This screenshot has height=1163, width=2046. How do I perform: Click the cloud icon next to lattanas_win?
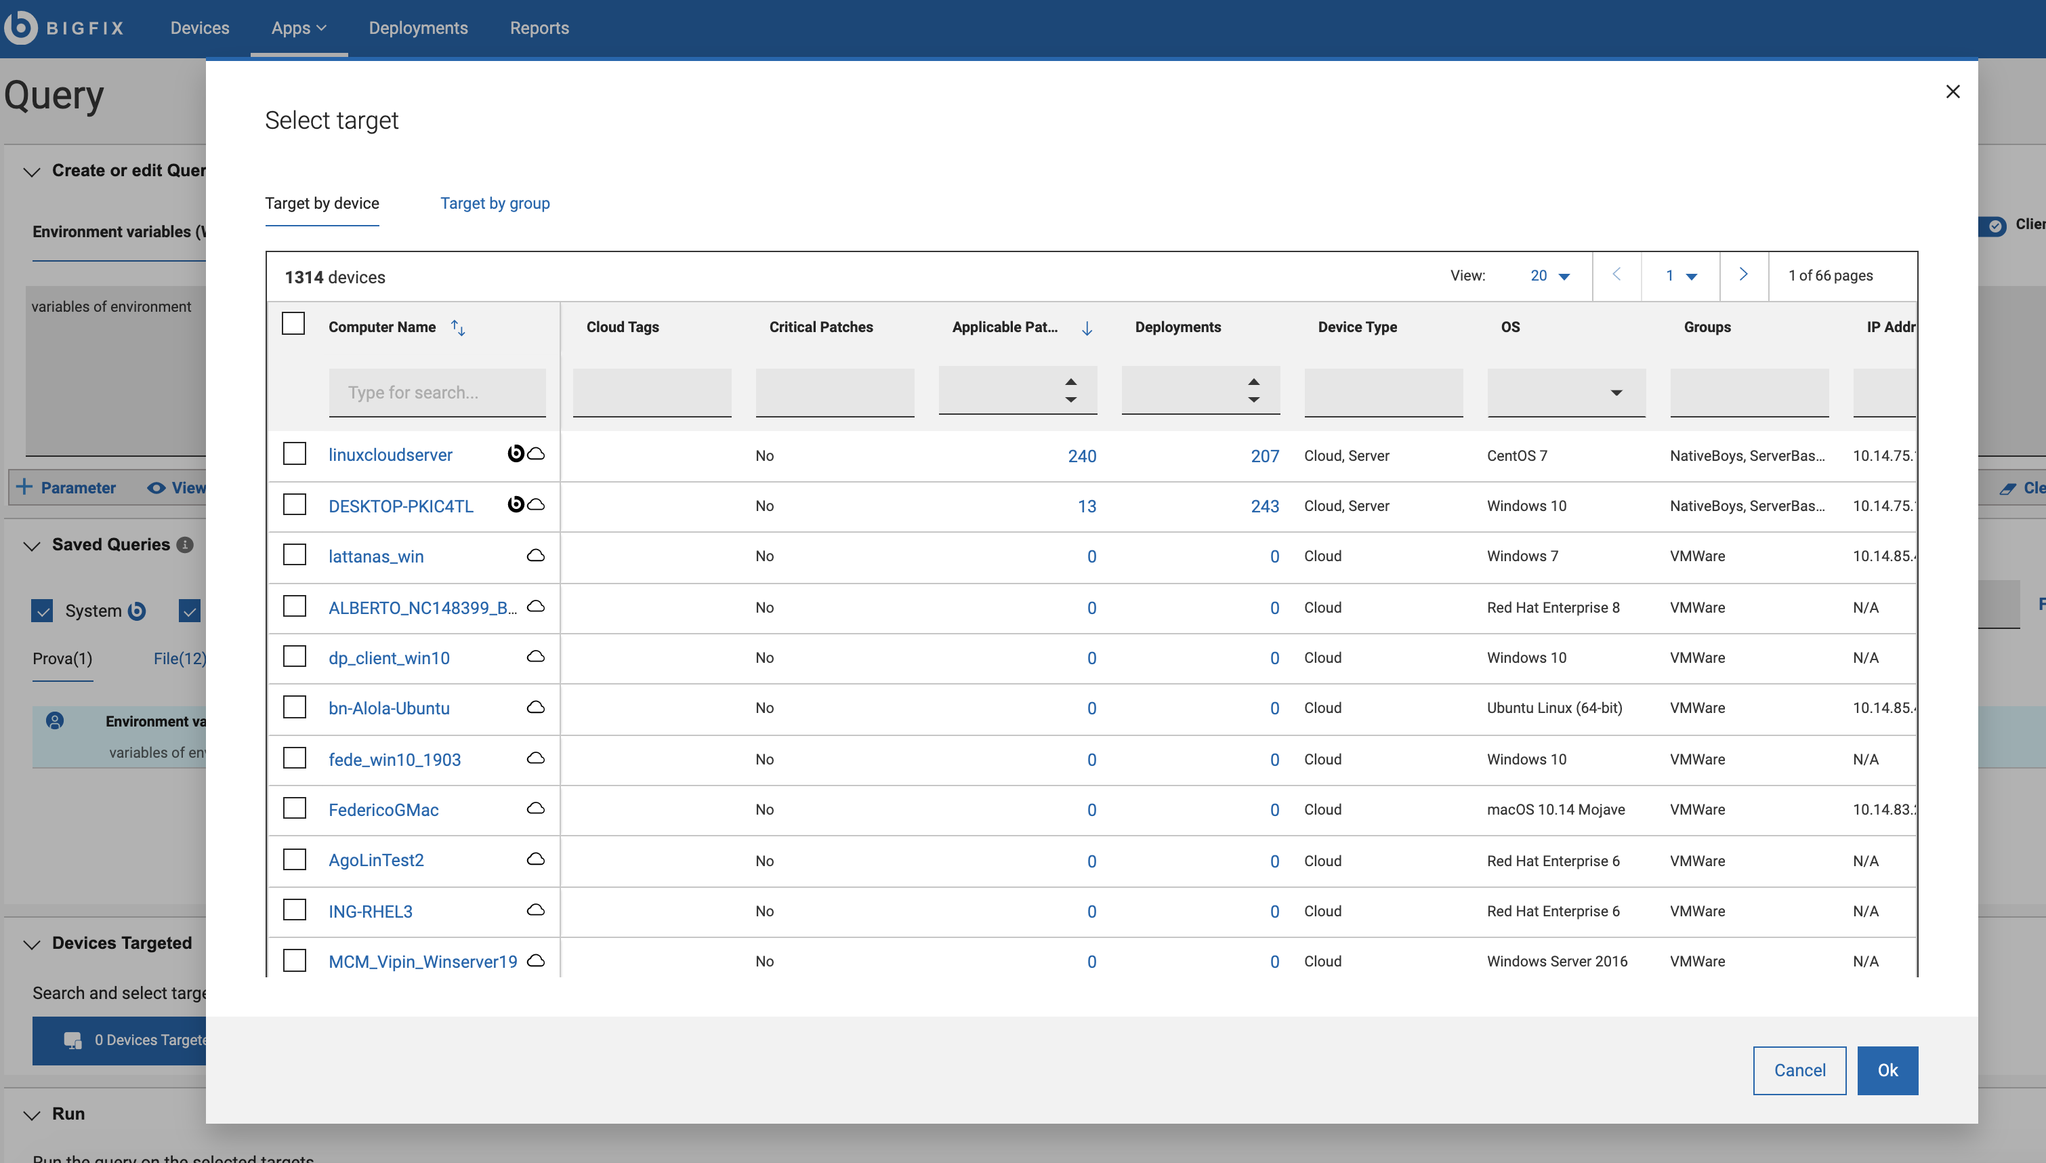coord(535,554)
